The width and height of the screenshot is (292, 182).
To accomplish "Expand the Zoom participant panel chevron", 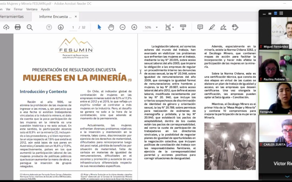I will tap(287, 176).
